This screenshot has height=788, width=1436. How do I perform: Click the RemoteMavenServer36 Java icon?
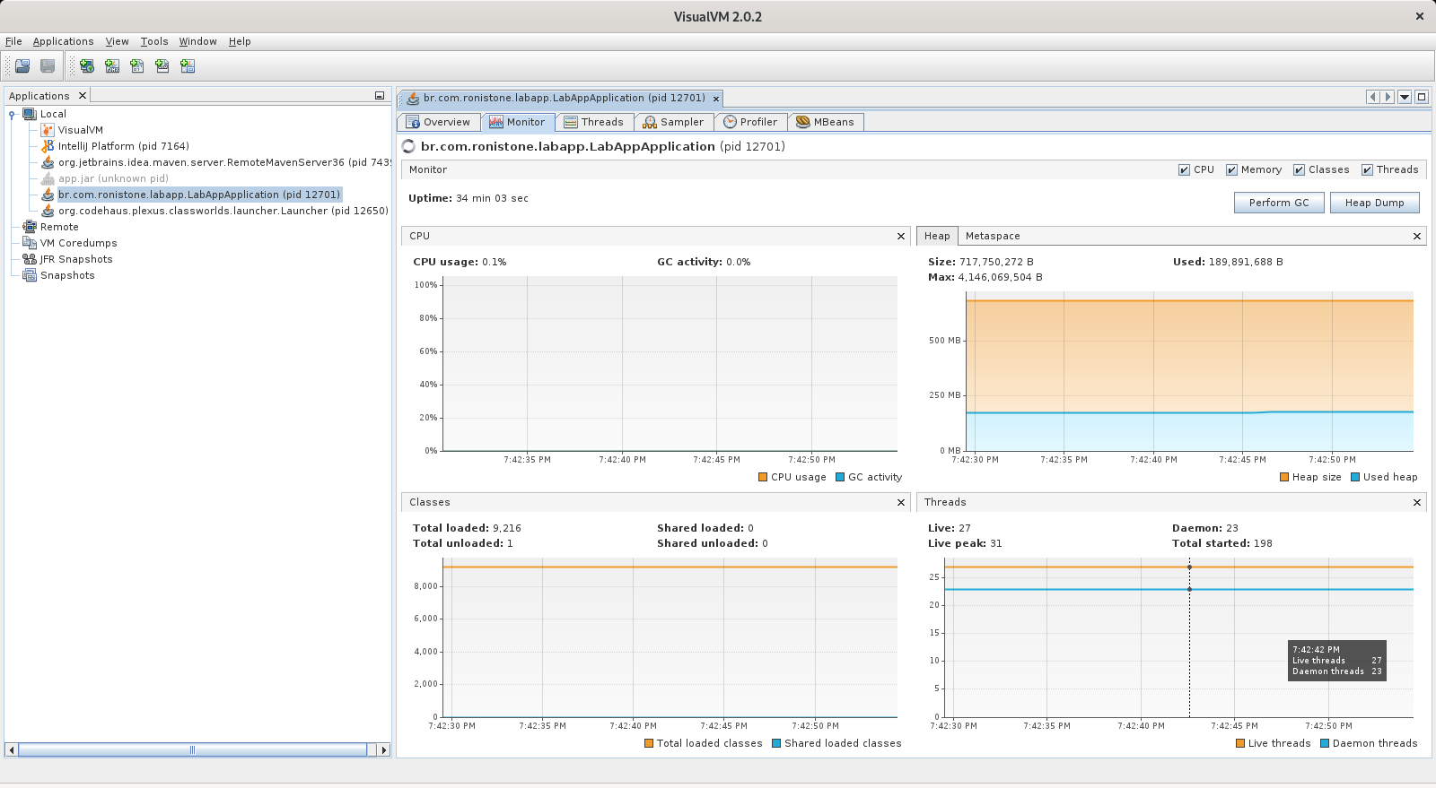48,162
